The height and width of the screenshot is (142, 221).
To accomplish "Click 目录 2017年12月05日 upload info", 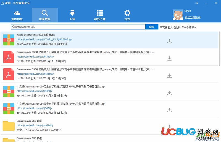I will pyautogui.click(x=39, y=130).
